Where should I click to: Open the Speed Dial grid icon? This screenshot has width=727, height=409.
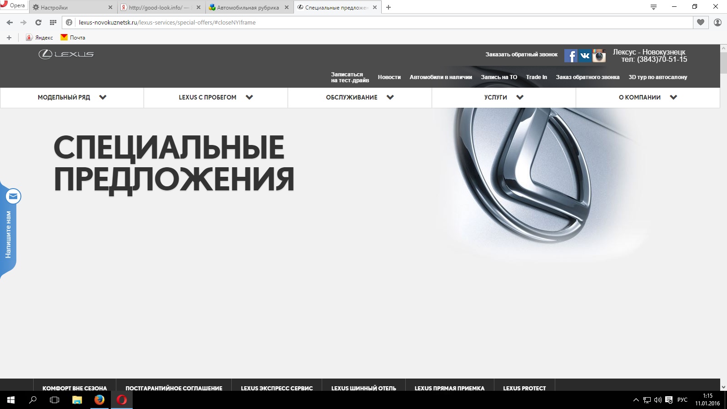(x=53, y=22)
